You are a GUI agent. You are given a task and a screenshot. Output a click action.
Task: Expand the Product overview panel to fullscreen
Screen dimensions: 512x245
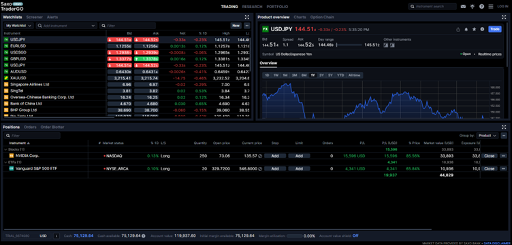point(504,17)
